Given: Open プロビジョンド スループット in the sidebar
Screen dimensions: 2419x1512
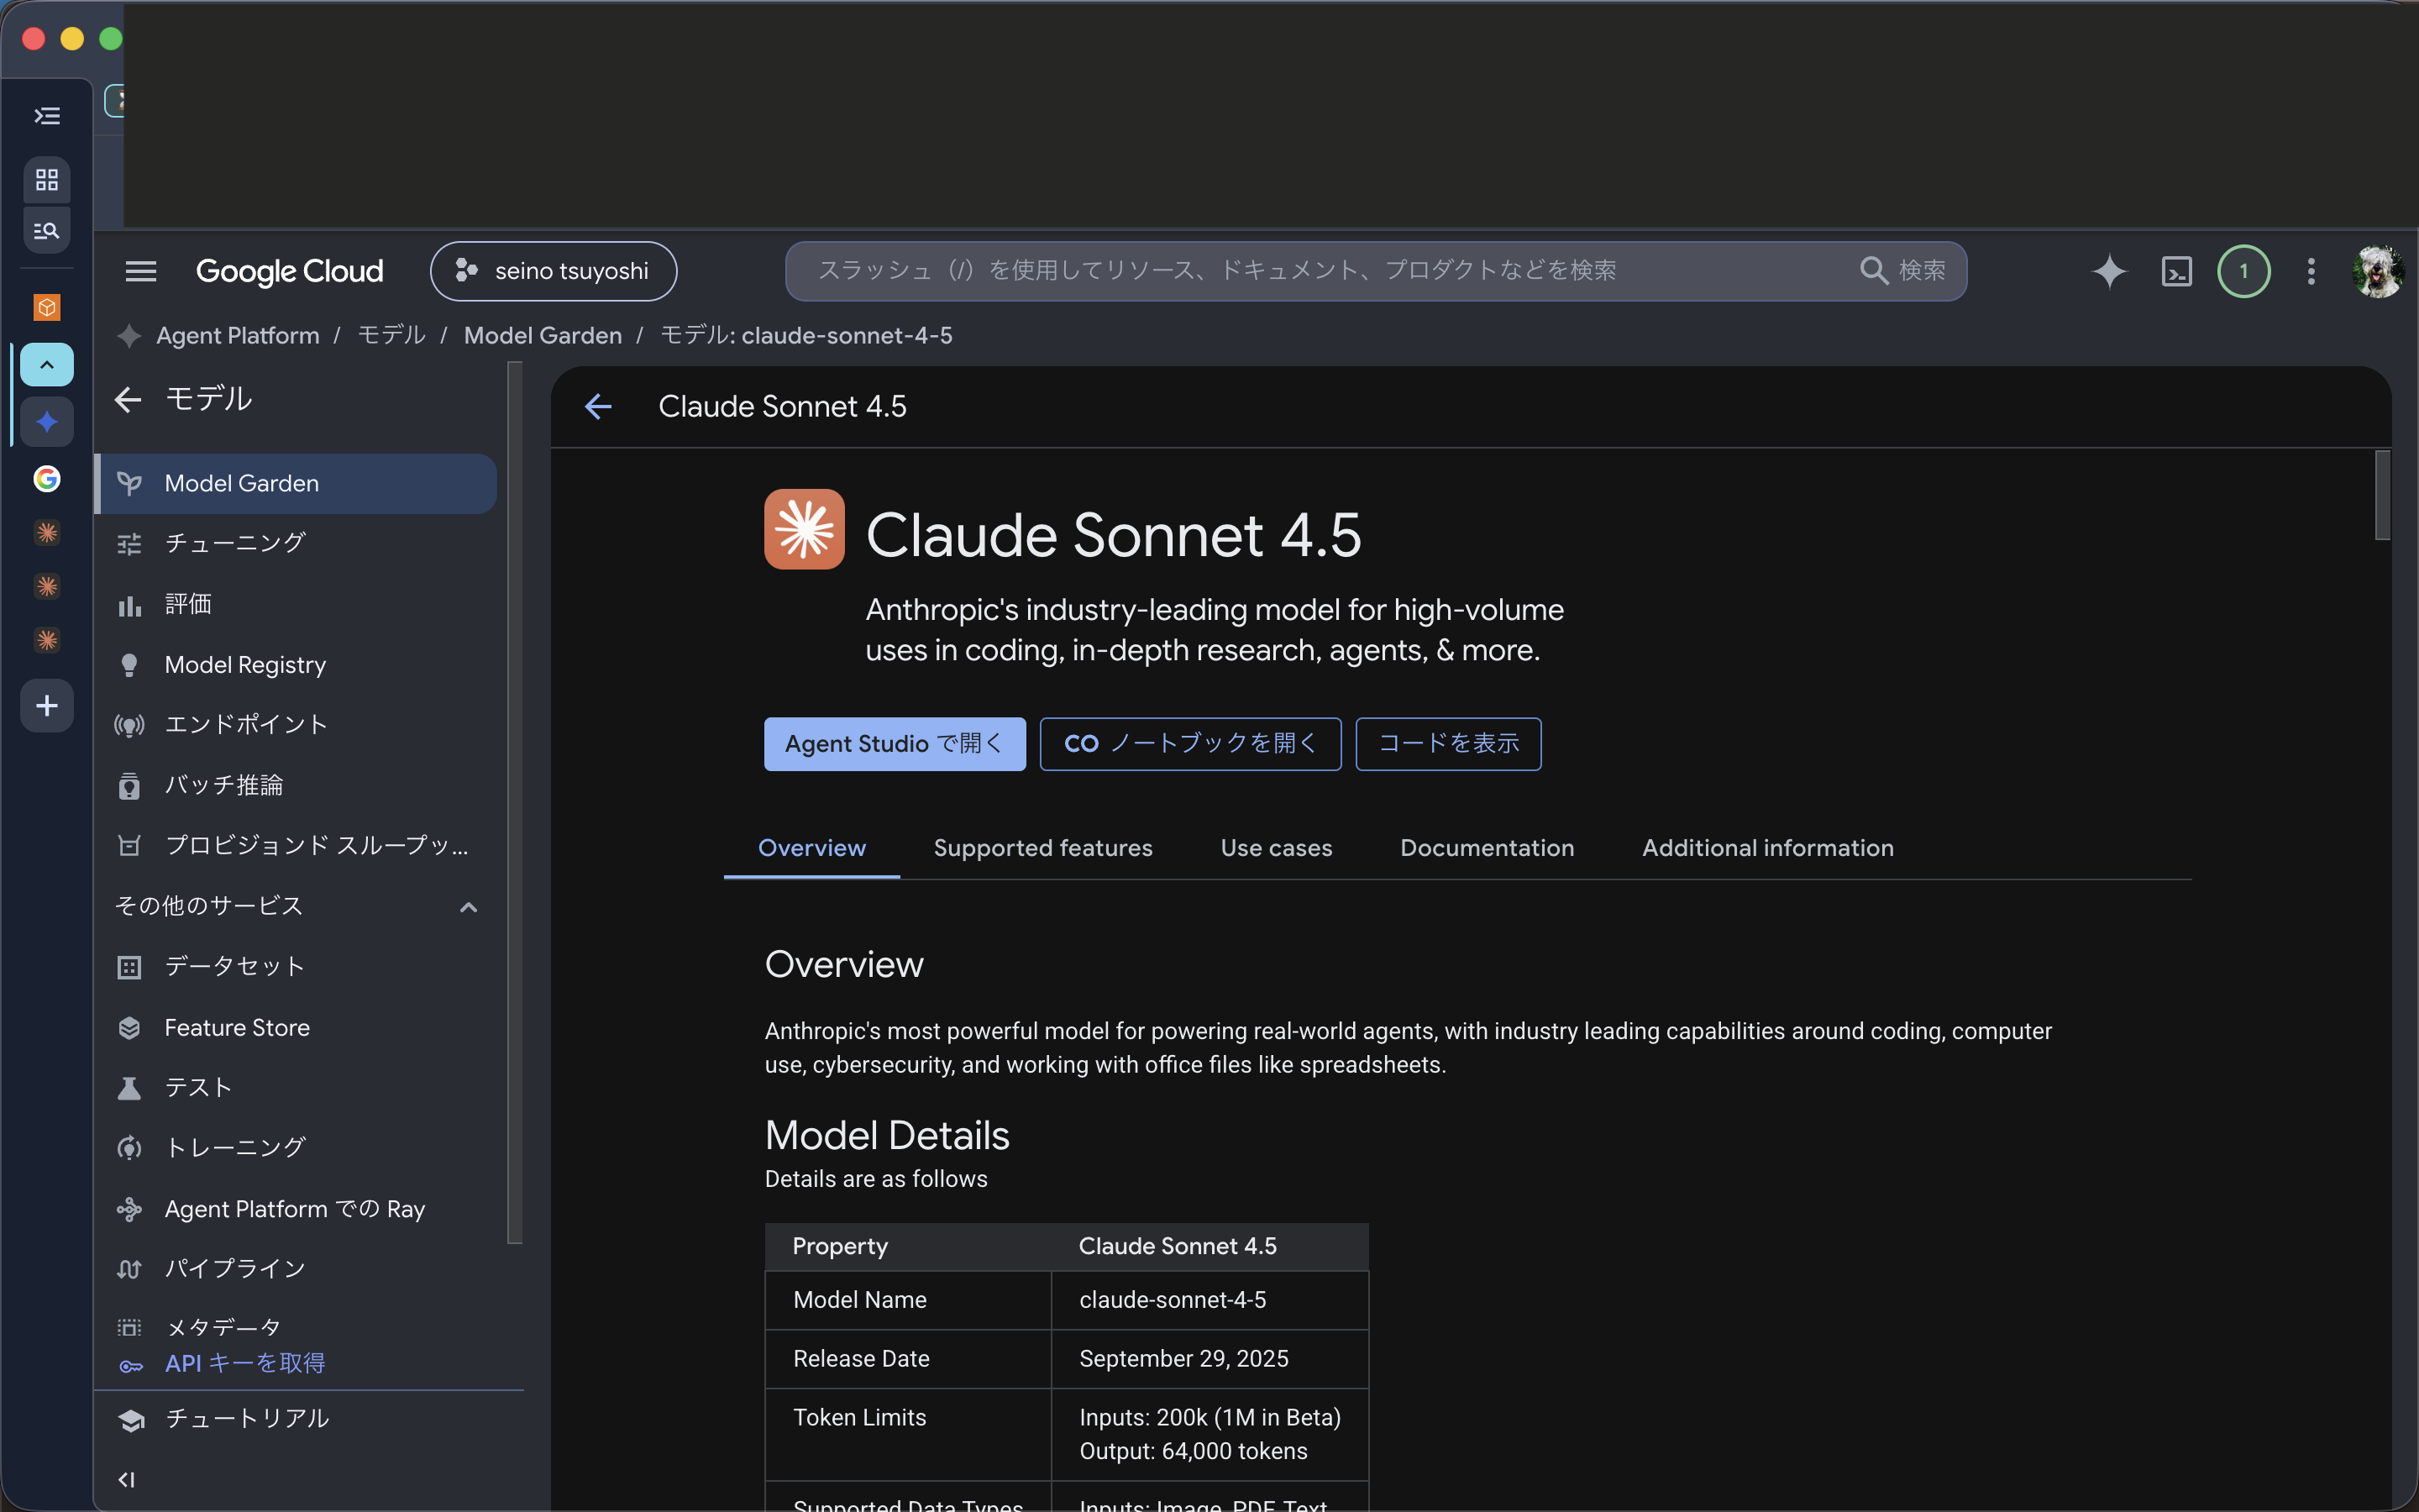Looking at the screenshot, I should pos(296,846).
